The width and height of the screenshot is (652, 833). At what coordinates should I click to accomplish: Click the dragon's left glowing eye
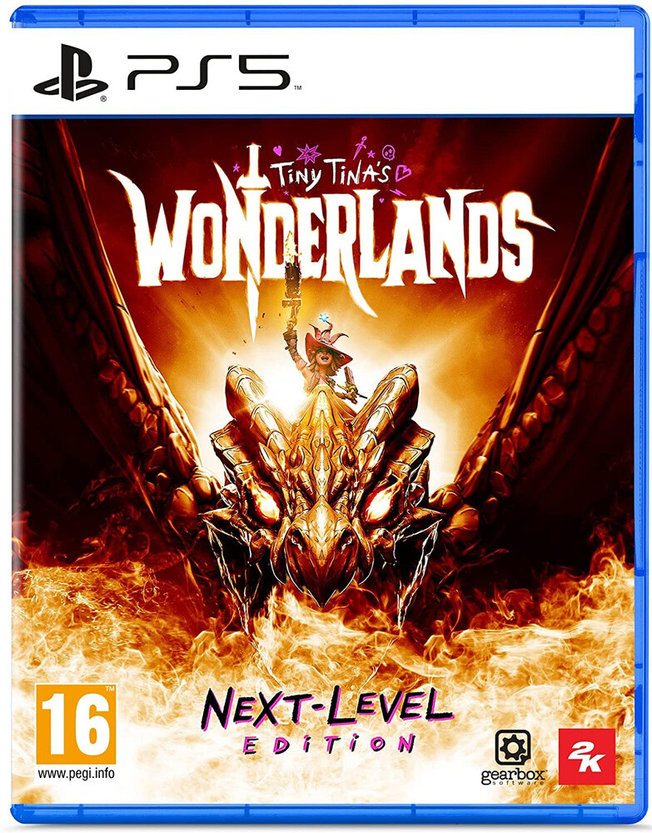pos(266,502)
